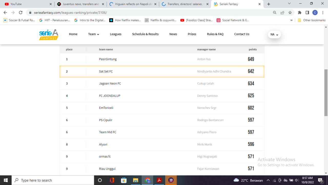Click manager name Nerochev Srgr
Screen dimensions: 328x185
[x=207, y=108]
